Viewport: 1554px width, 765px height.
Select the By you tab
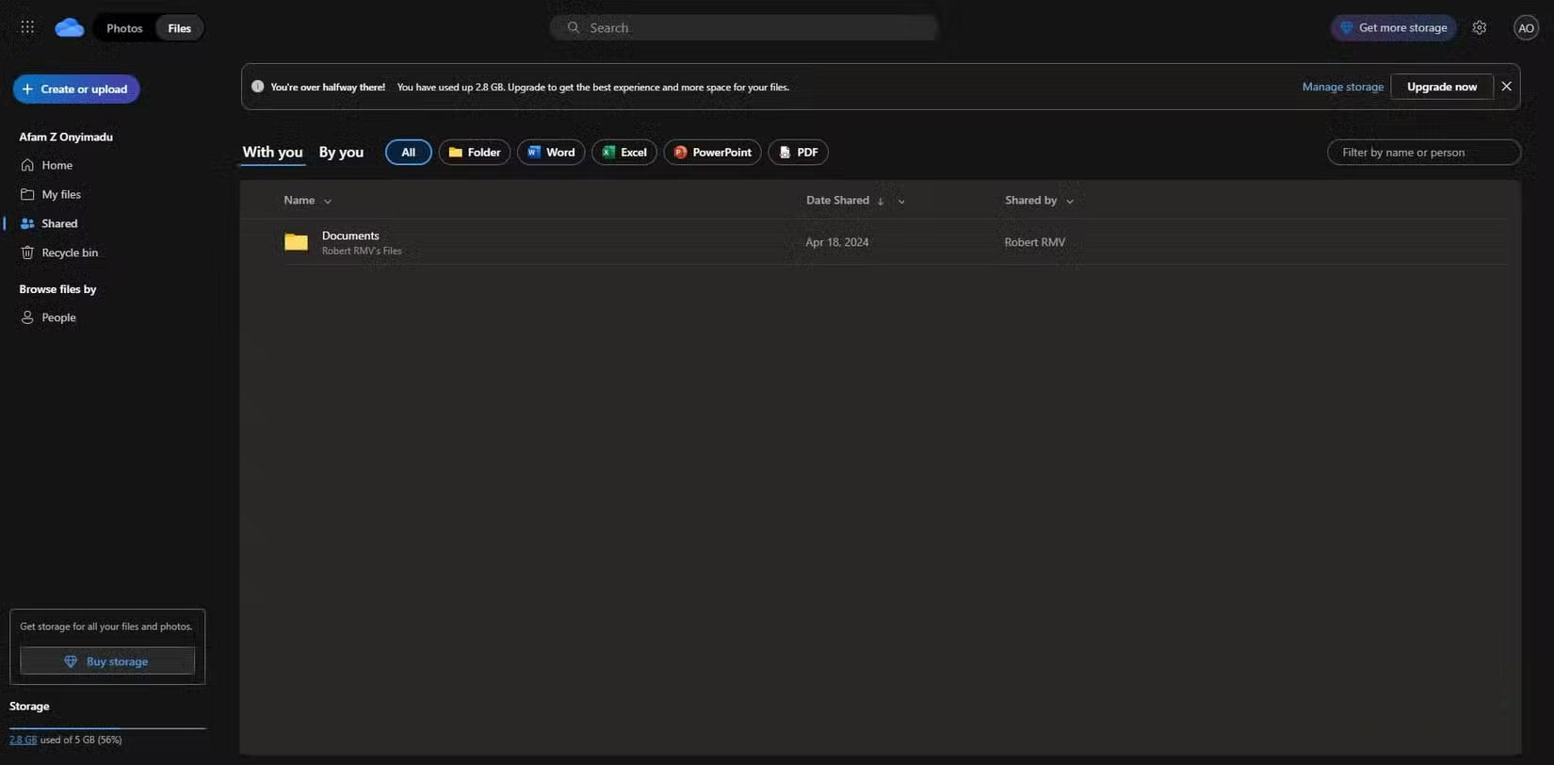(341, 152)
